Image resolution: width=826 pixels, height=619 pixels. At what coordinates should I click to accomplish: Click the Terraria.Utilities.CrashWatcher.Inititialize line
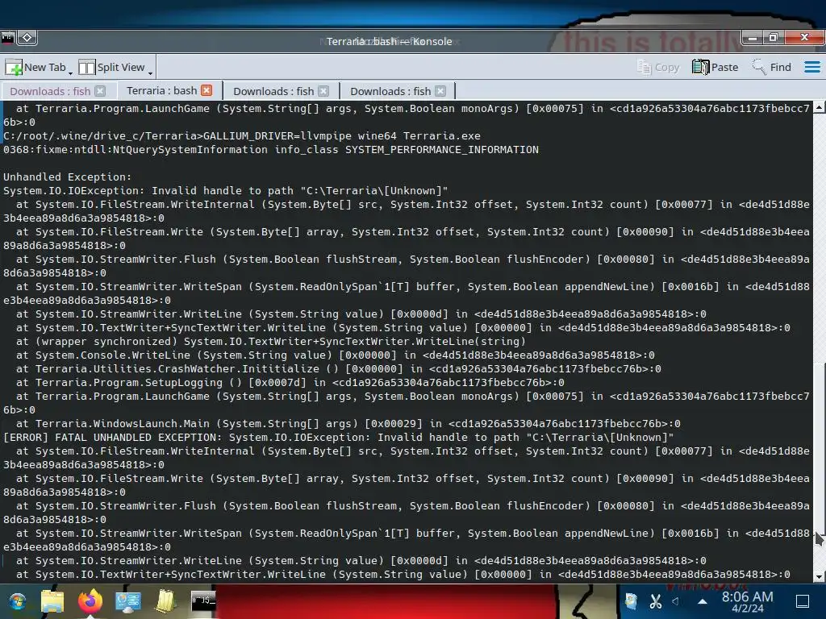(338, 369)
